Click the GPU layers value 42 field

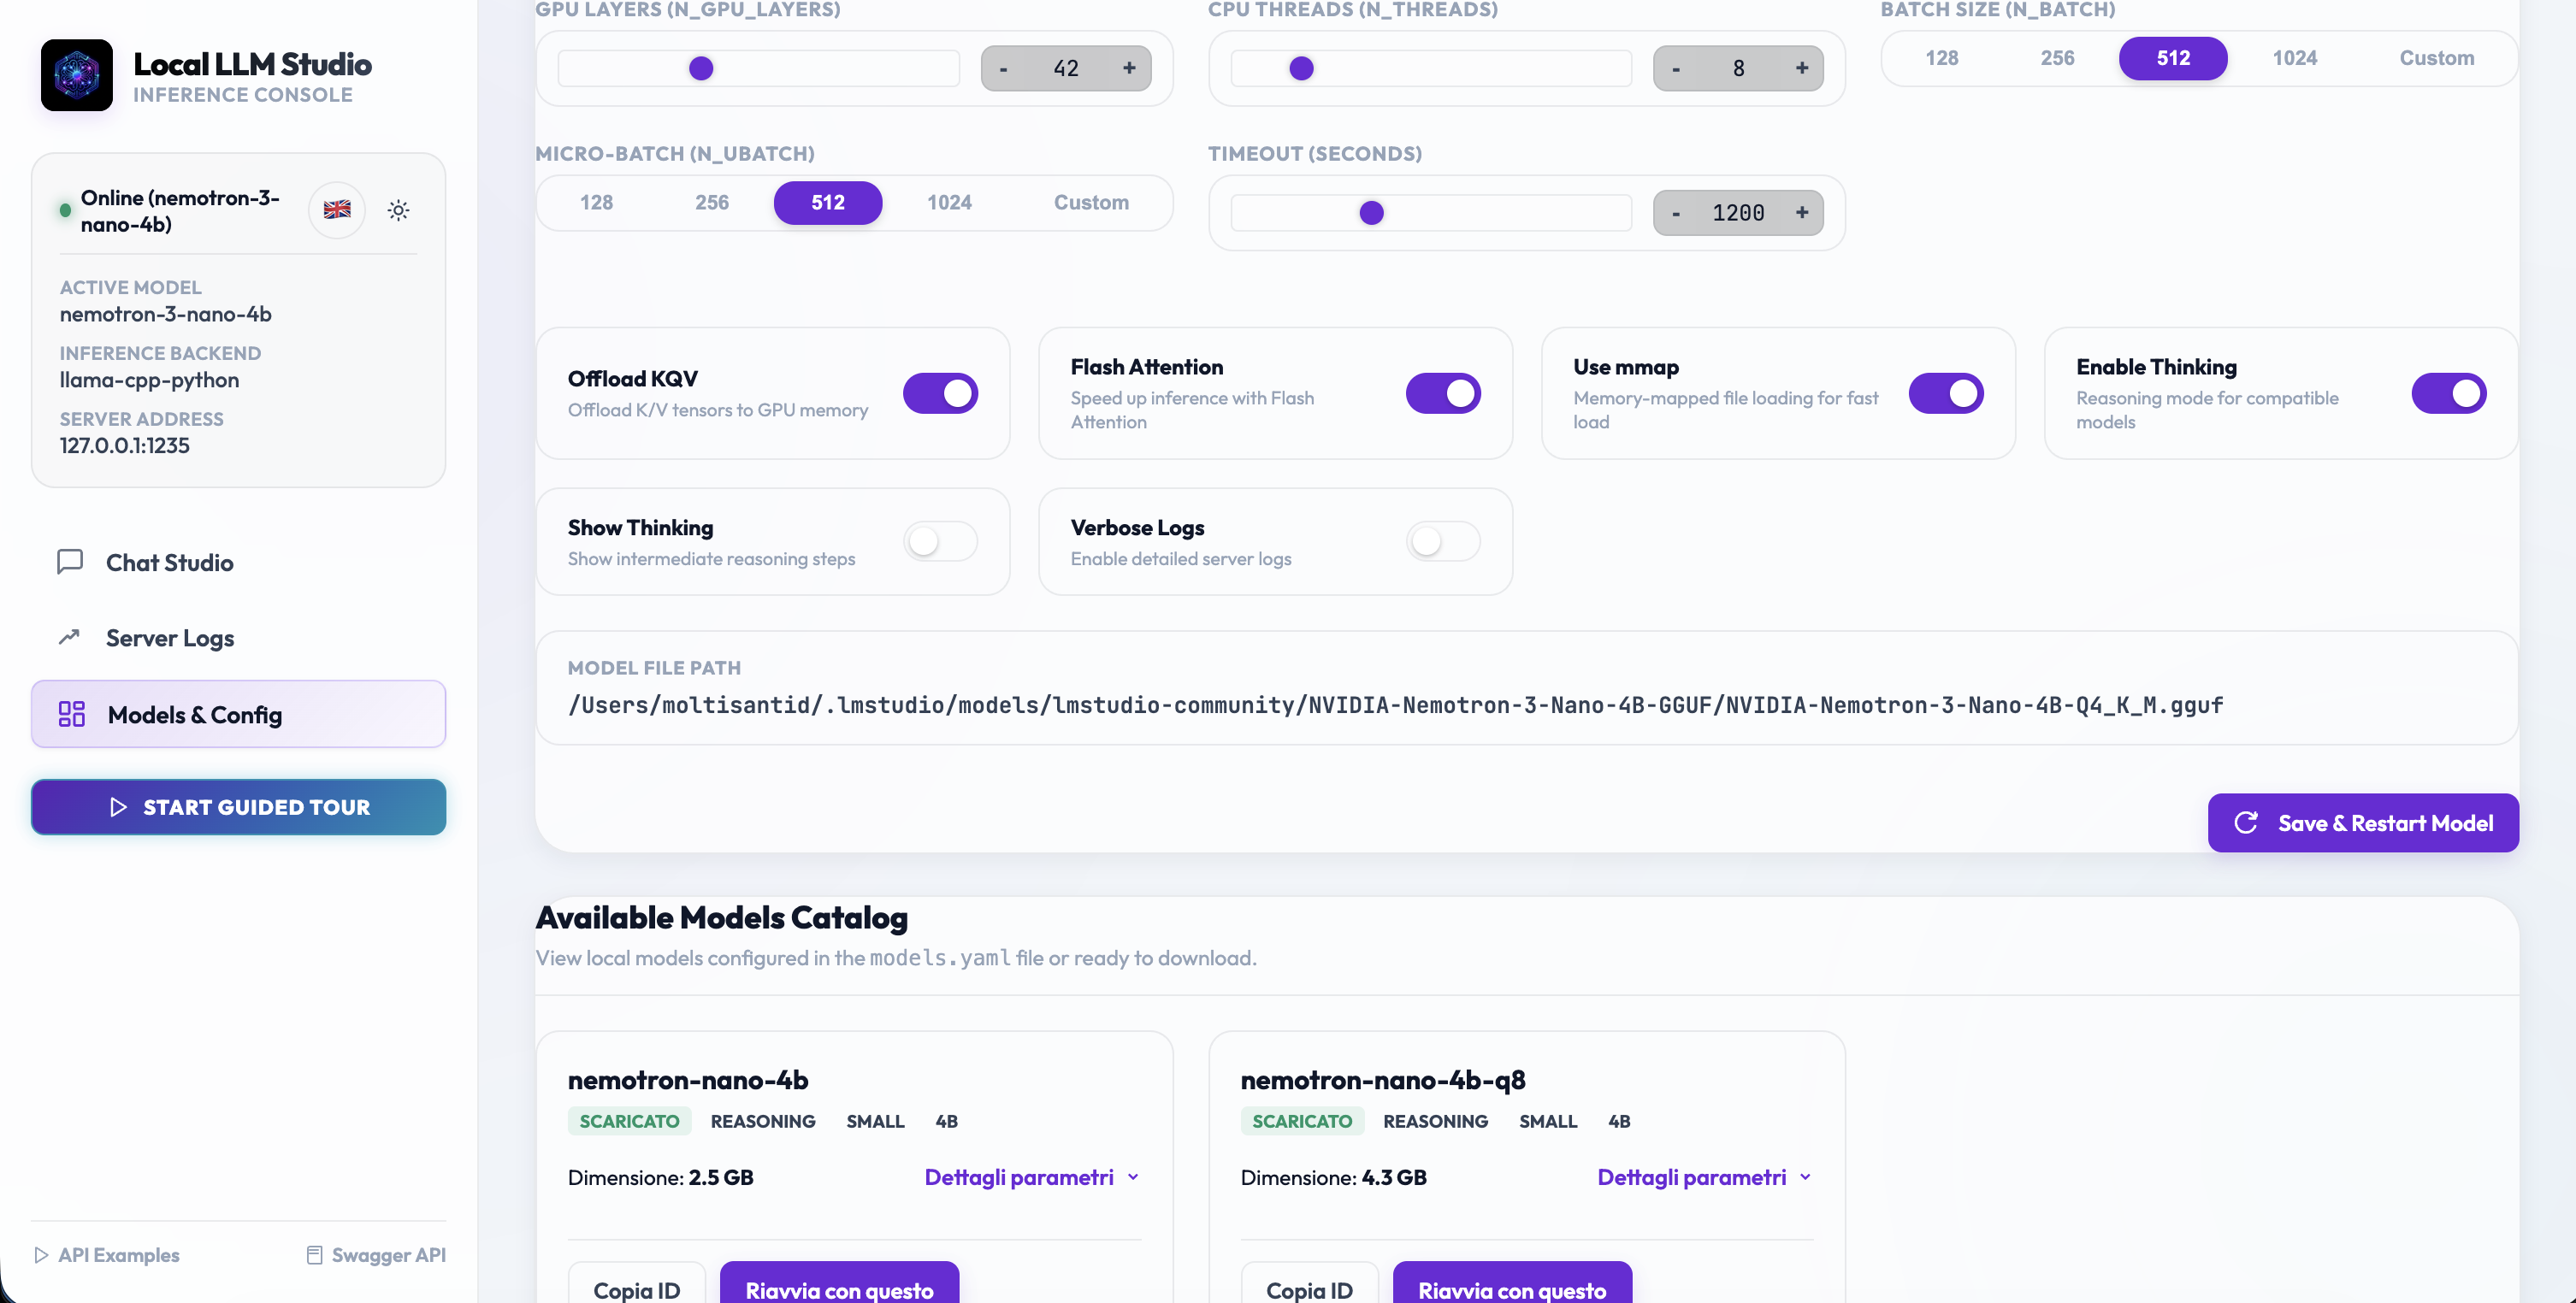tap(1066, 68)
